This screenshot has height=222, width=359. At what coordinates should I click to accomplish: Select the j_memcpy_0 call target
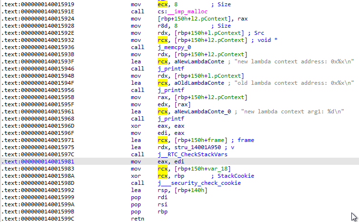174,47
